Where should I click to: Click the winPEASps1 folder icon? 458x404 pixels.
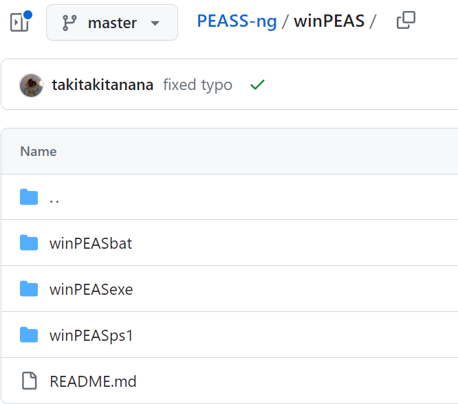29,335
